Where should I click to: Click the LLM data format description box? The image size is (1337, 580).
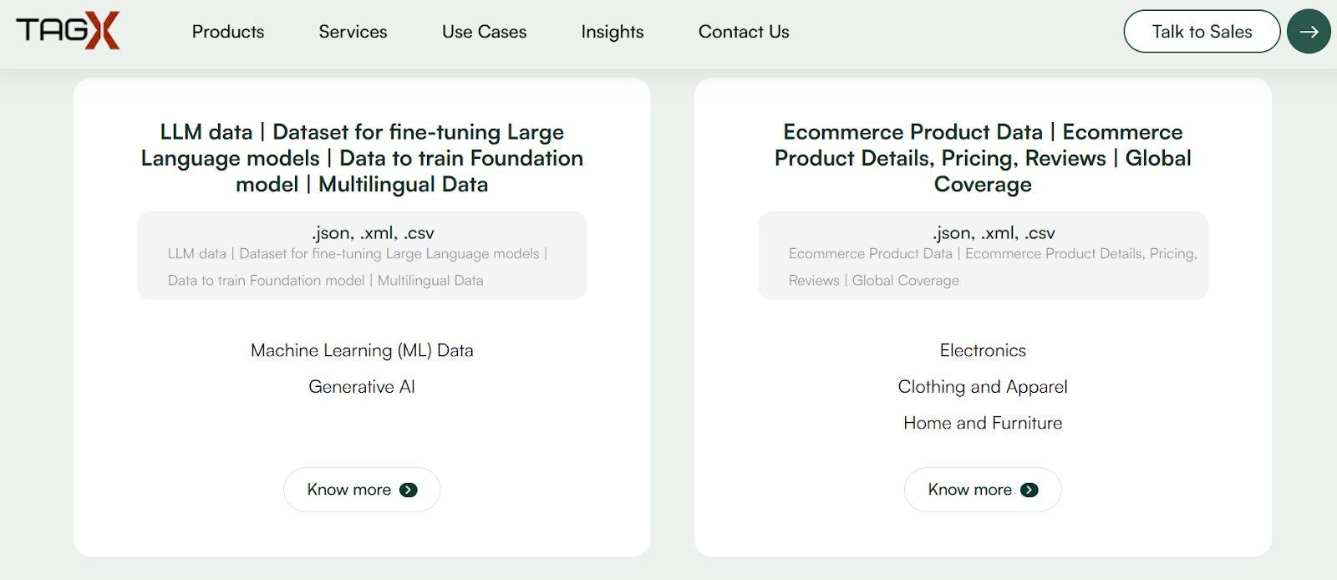click(362, 256)
